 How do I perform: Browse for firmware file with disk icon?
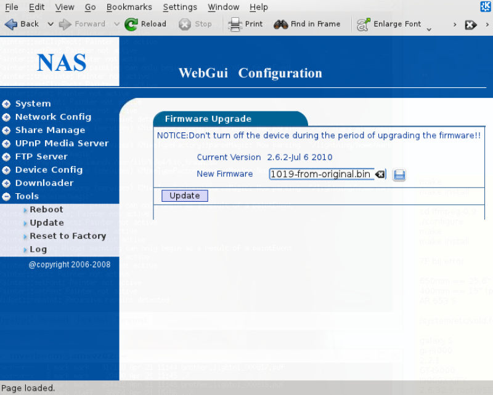399,175
